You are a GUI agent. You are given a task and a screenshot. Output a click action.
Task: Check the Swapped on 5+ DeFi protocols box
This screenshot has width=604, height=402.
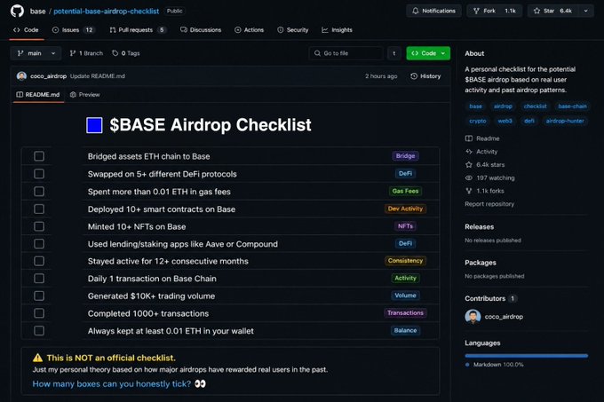[39, 174]
